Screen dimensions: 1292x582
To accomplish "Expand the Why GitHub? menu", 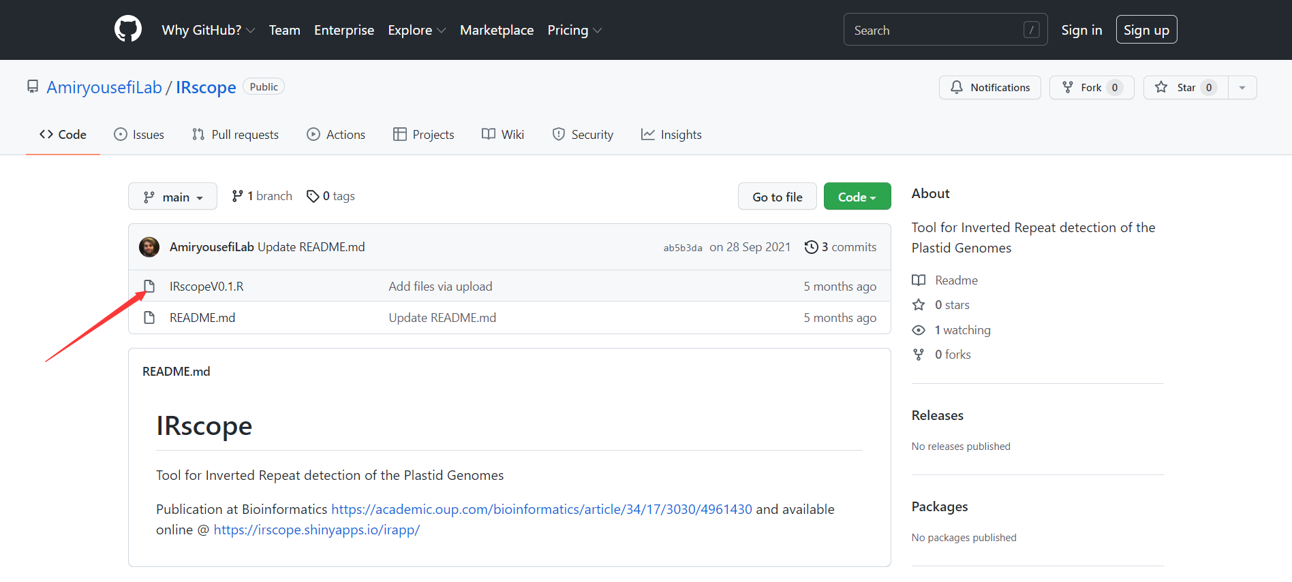I will point(208,30).
